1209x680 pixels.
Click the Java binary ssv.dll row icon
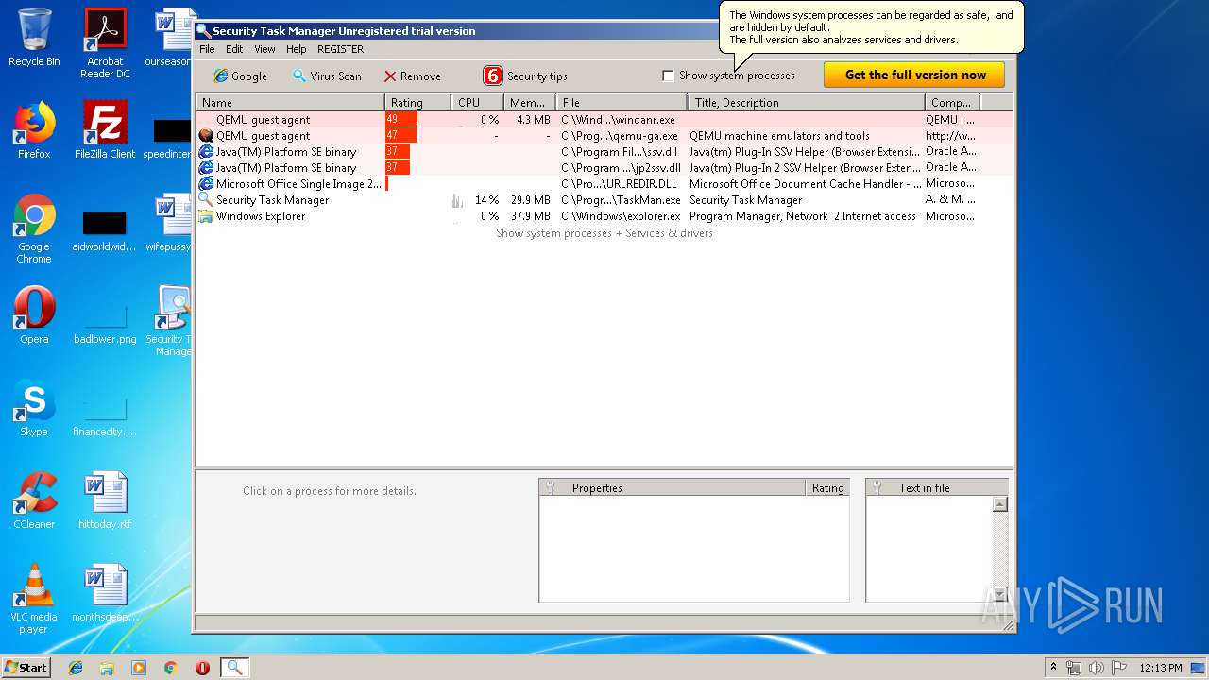(206, 152)
